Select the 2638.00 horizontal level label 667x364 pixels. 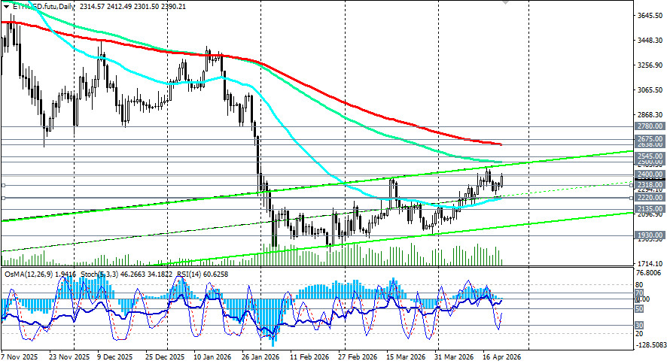[650, 144]
